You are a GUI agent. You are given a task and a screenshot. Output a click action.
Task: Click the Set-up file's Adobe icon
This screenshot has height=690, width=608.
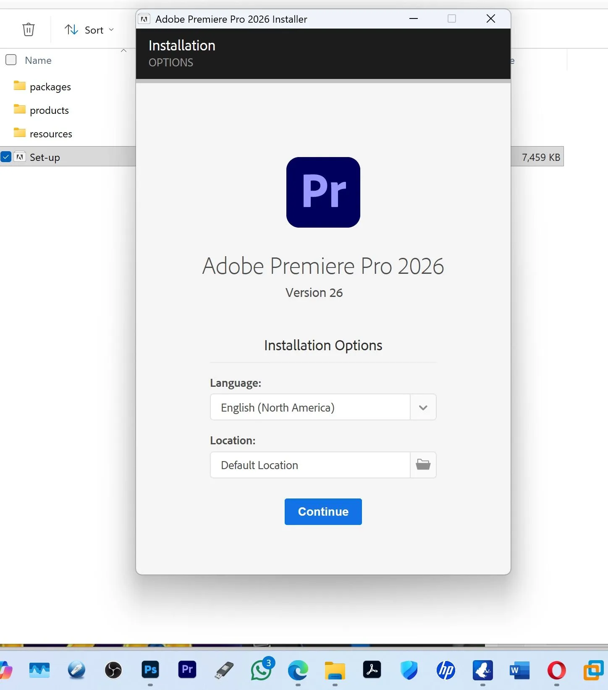tap(20, 157)
